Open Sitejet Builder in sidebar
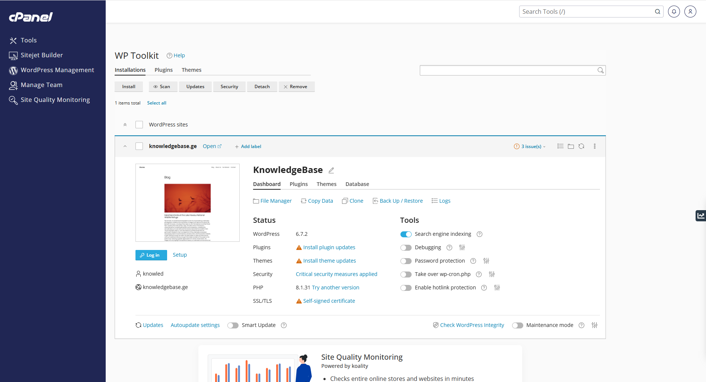This screenshot has height=382, width=706. coord(36,55)
